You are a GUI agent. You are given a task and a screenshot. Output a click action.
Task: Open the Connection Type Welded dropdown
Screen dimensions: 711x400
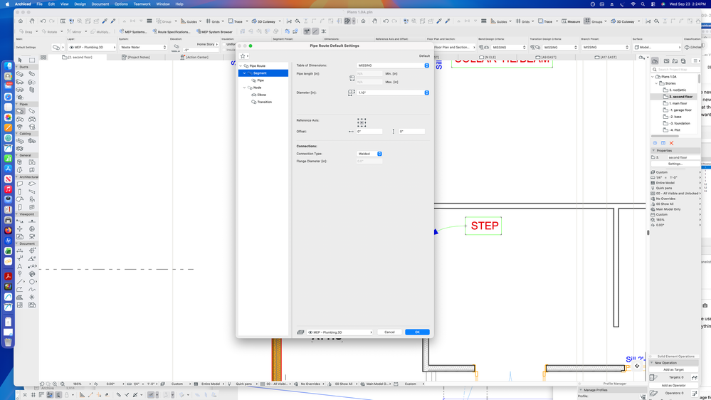[369, 154]
